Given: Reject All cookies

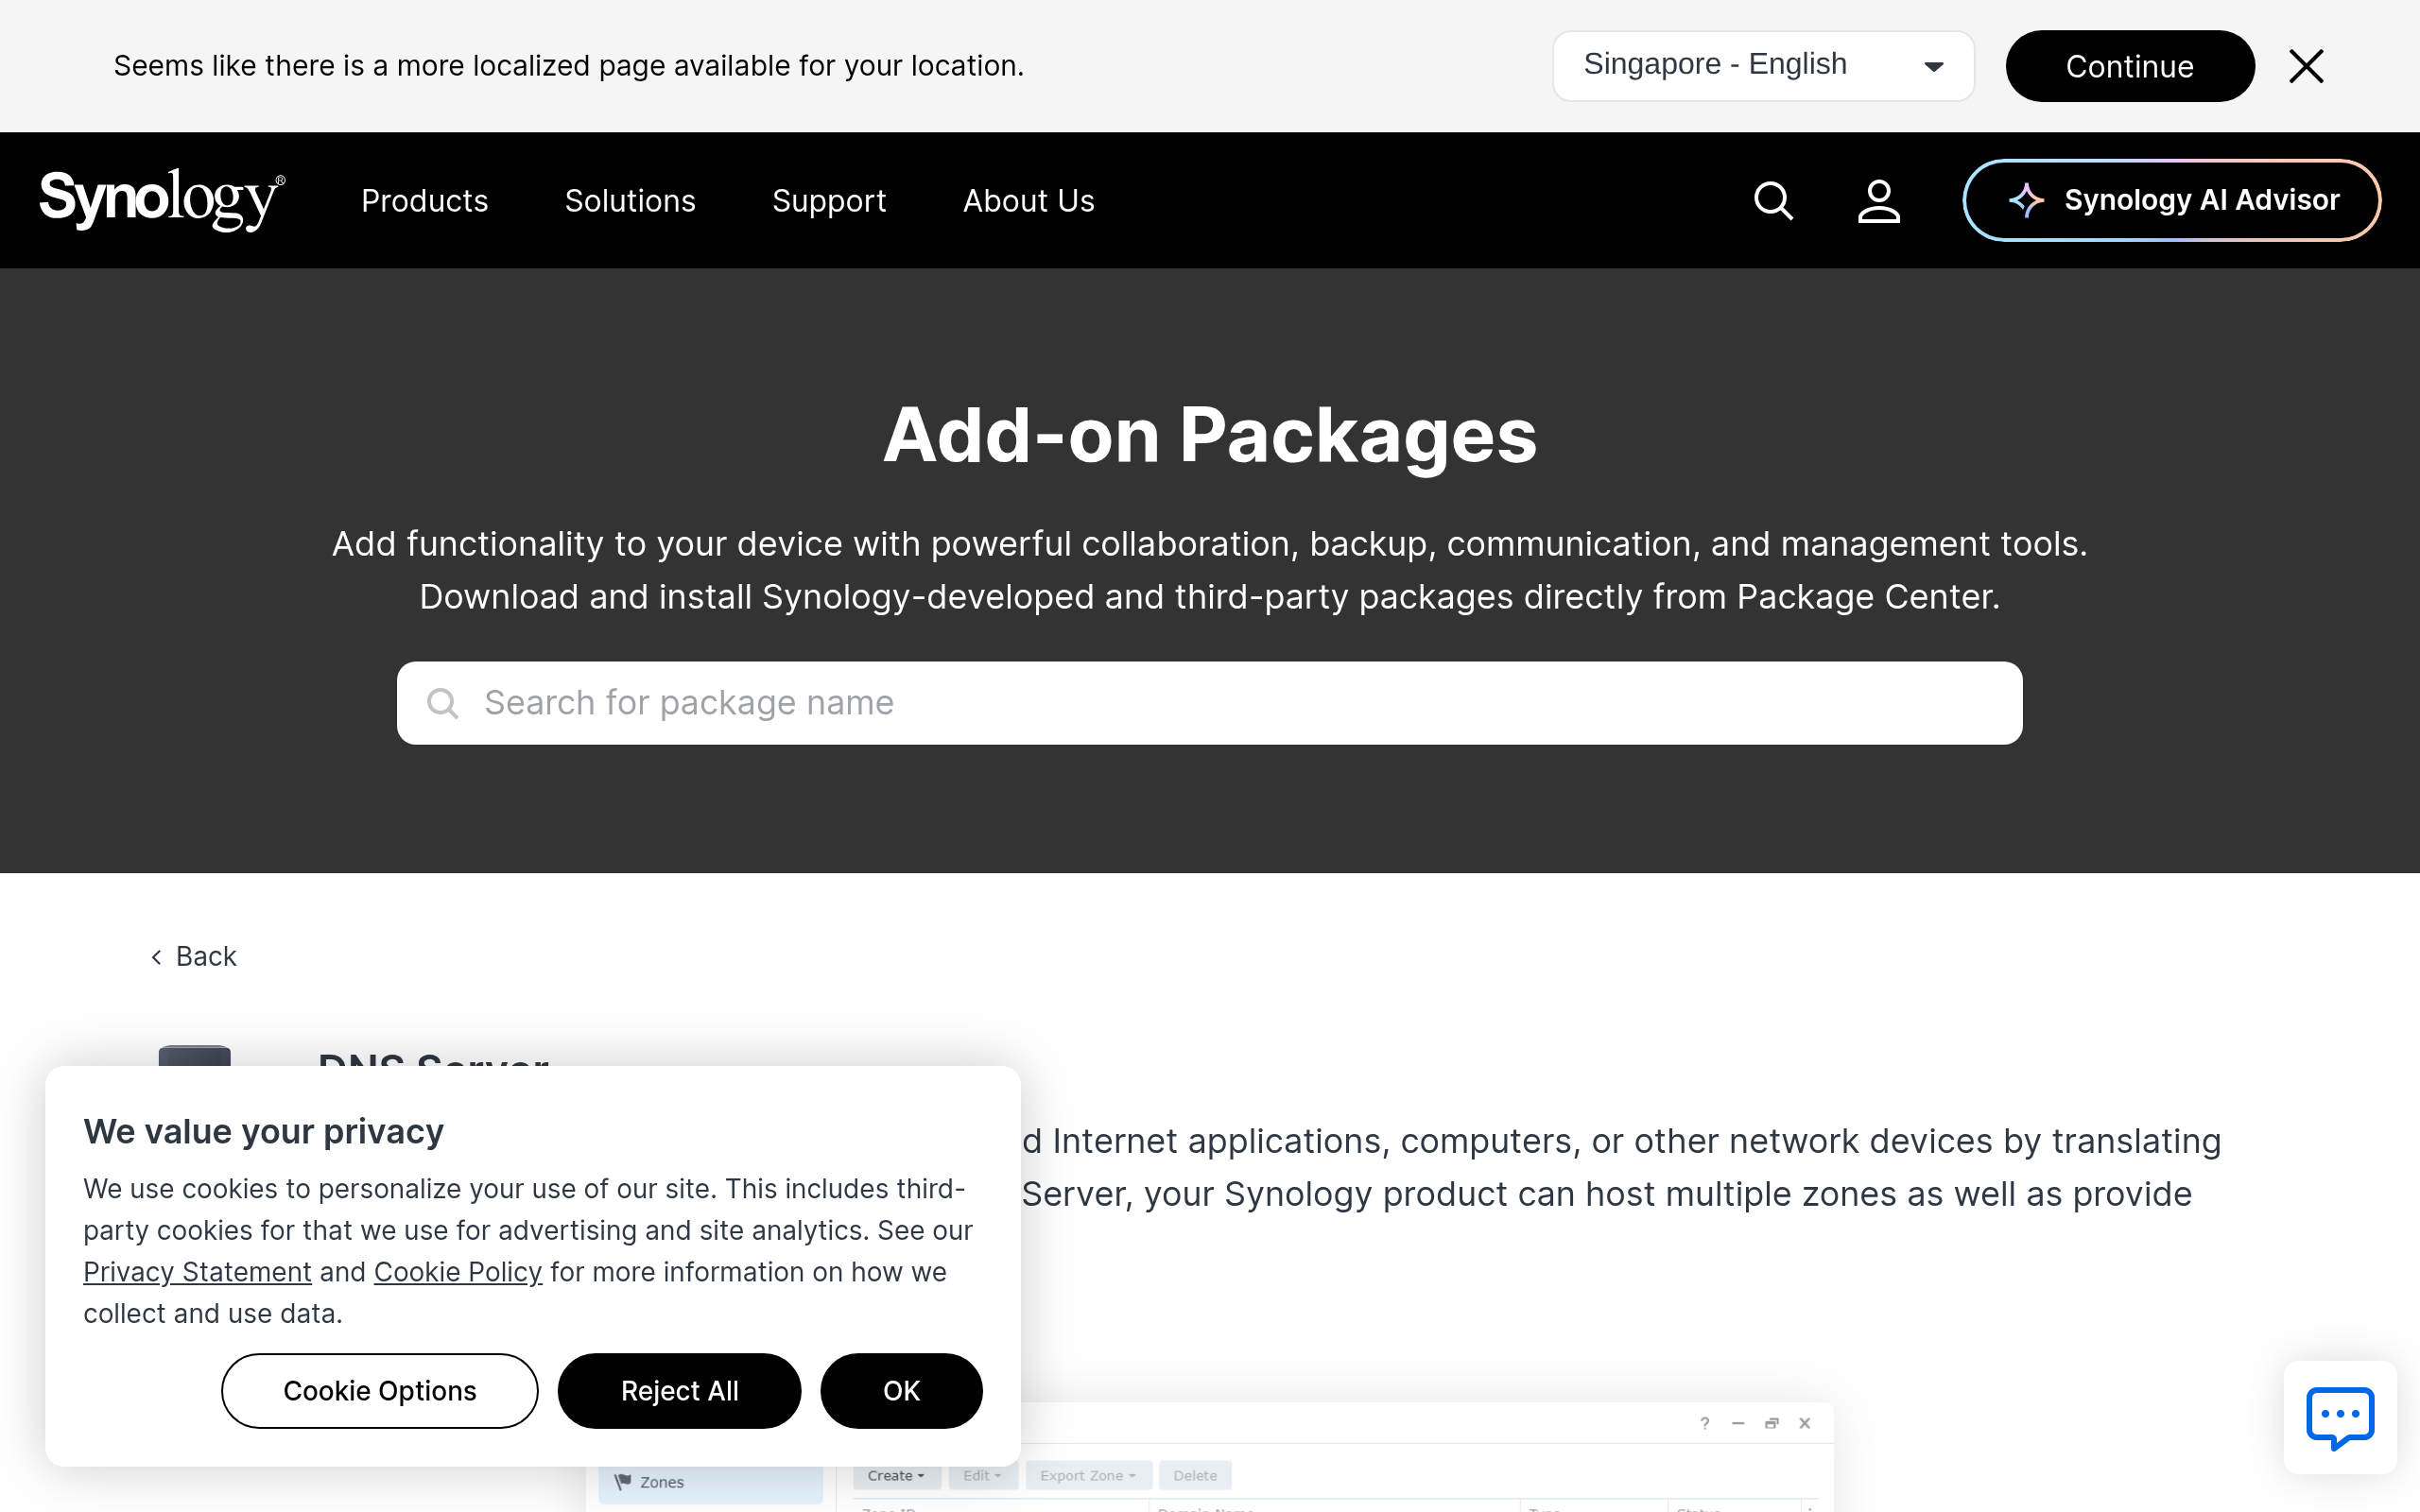Looking at the screenshot, I should coord(679,1391).
